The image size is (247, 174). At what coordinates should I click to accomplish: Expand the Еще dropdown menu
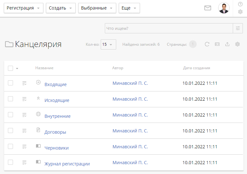129,8
